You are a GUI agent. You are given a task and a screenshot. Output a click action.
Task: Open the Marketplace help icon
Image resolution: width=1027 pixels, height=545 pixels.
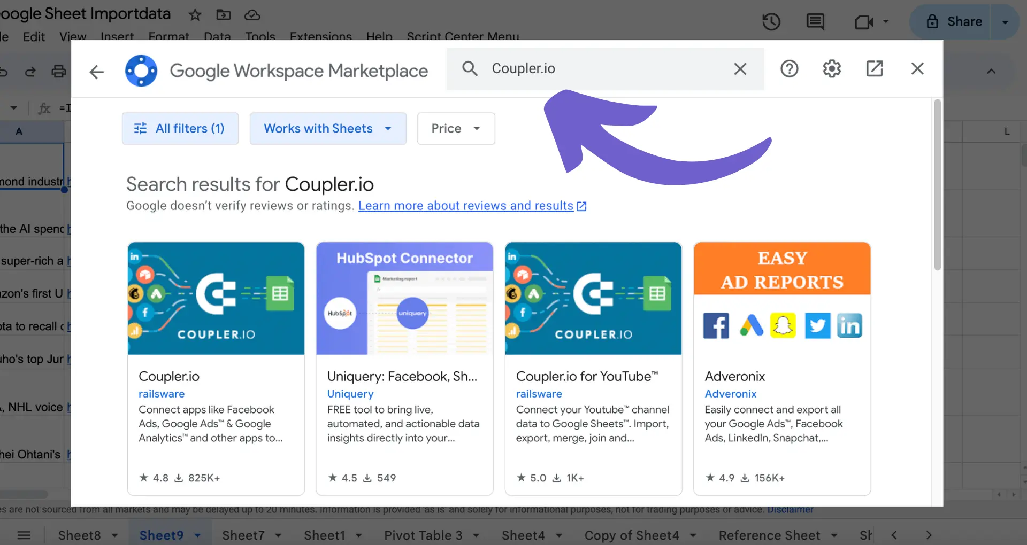click(789, 68)
